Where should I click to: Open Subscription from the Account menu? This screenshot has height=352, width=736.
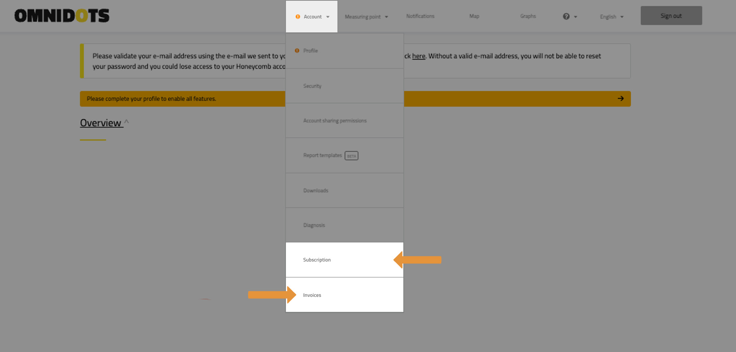pos(317,260)
